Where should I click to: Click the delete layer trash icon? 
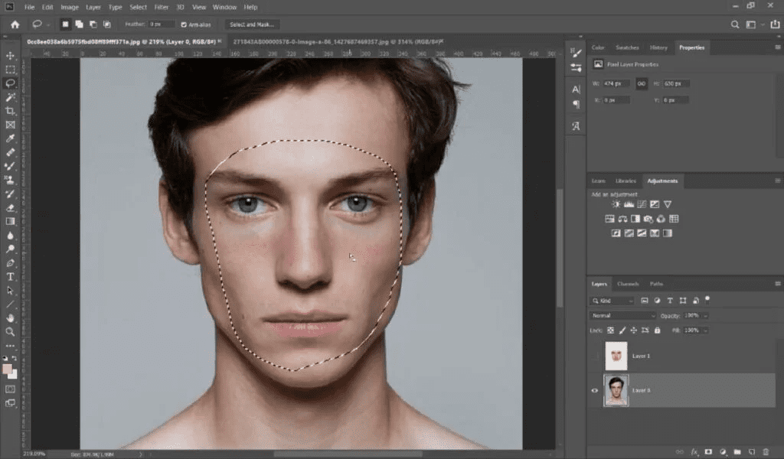766,451
